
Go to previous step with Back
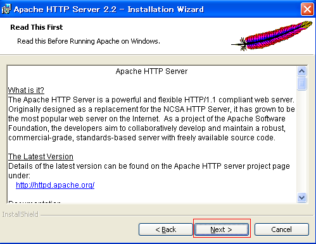[166, 229]
